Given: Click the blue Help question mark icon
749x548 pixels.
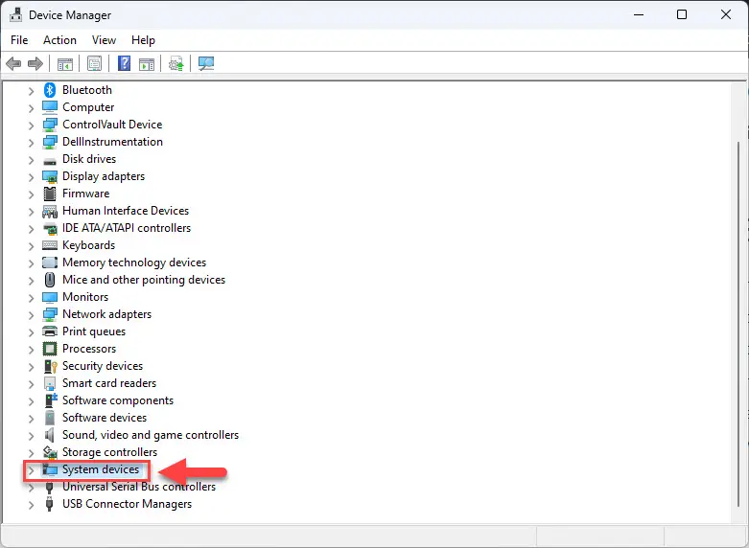Looking at the screenshot, I should 125,63.
